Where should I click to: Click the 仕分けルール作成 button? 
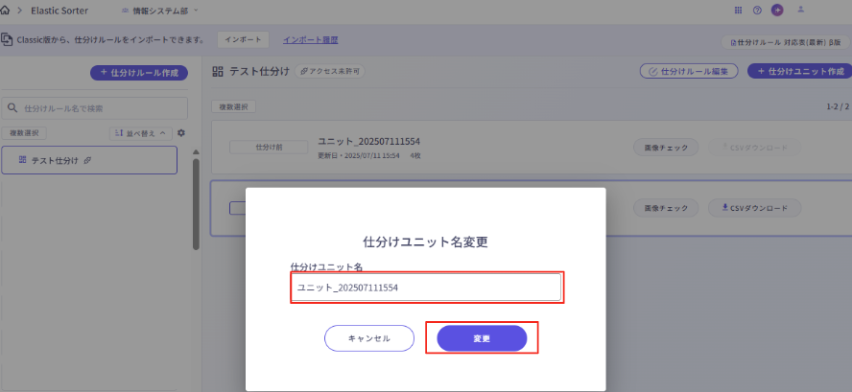138,72
